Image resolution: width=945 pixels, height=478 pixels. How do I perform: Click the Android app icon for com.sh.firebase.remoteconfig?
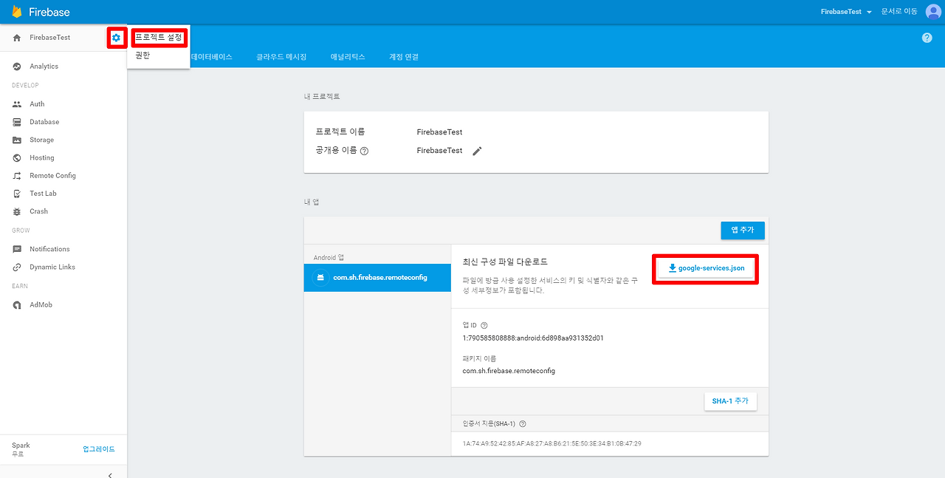(x=320, y=278)
